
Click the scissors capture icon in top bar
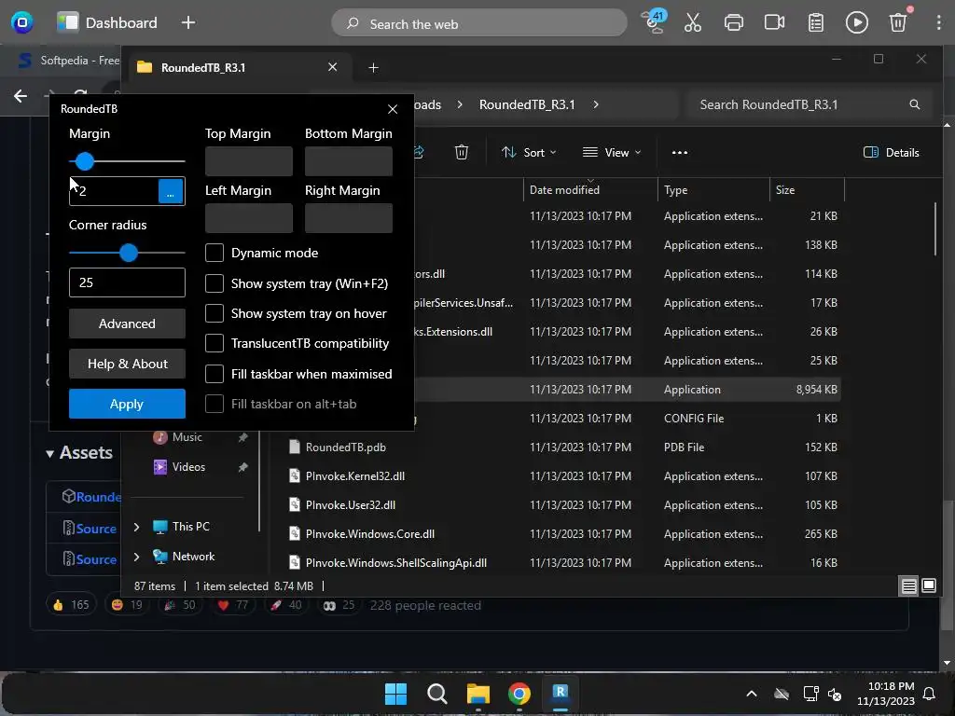tap(693, 23)
